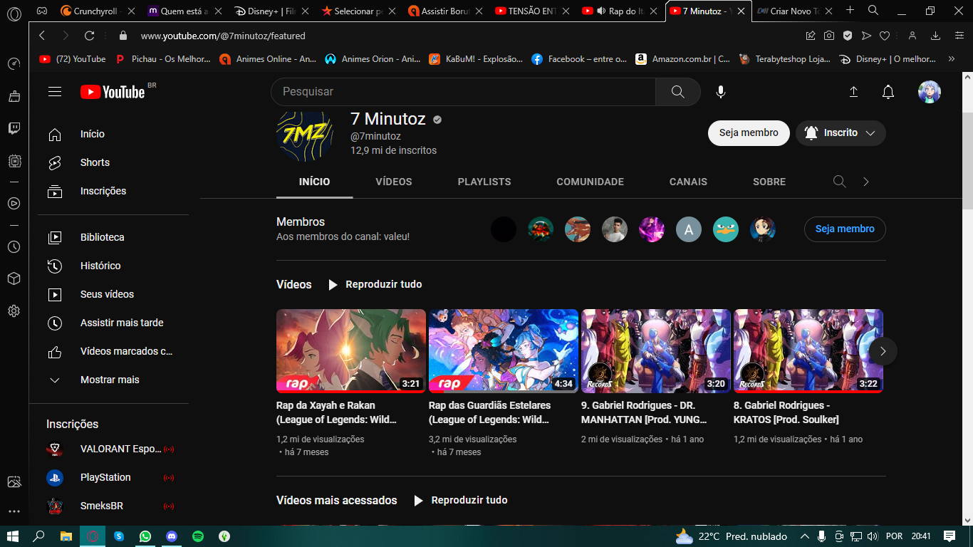
Task: Switch to SOBRE channel tab
Action: click(x=769, y=182)
